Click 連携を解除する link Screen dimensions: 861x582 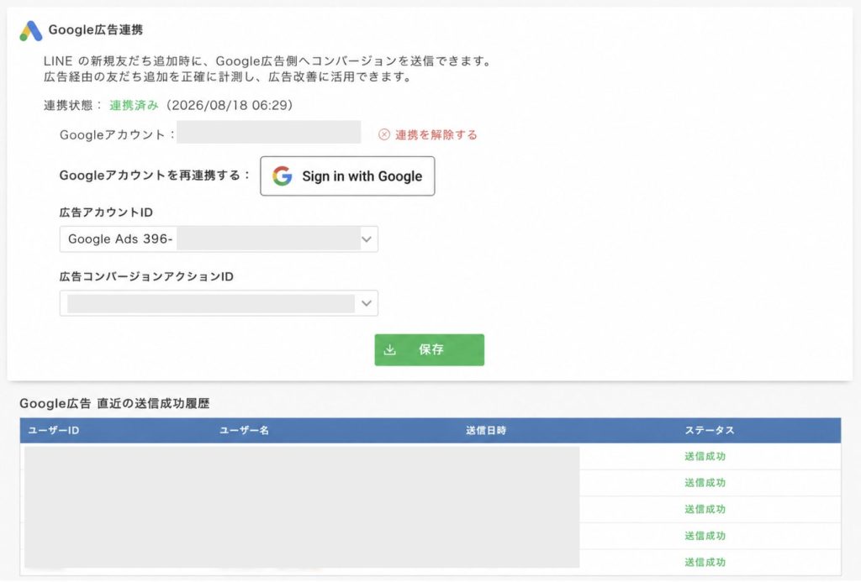(x=436, y=135)
